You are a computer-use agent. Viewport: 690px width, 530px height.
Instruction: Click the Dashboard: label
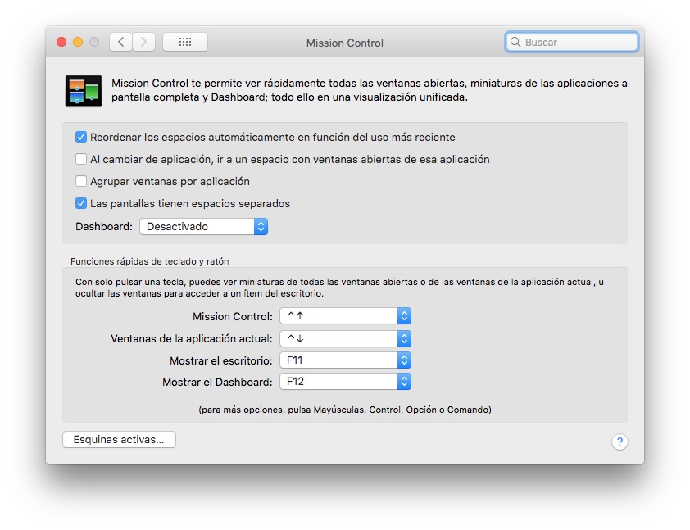point(104,227)
